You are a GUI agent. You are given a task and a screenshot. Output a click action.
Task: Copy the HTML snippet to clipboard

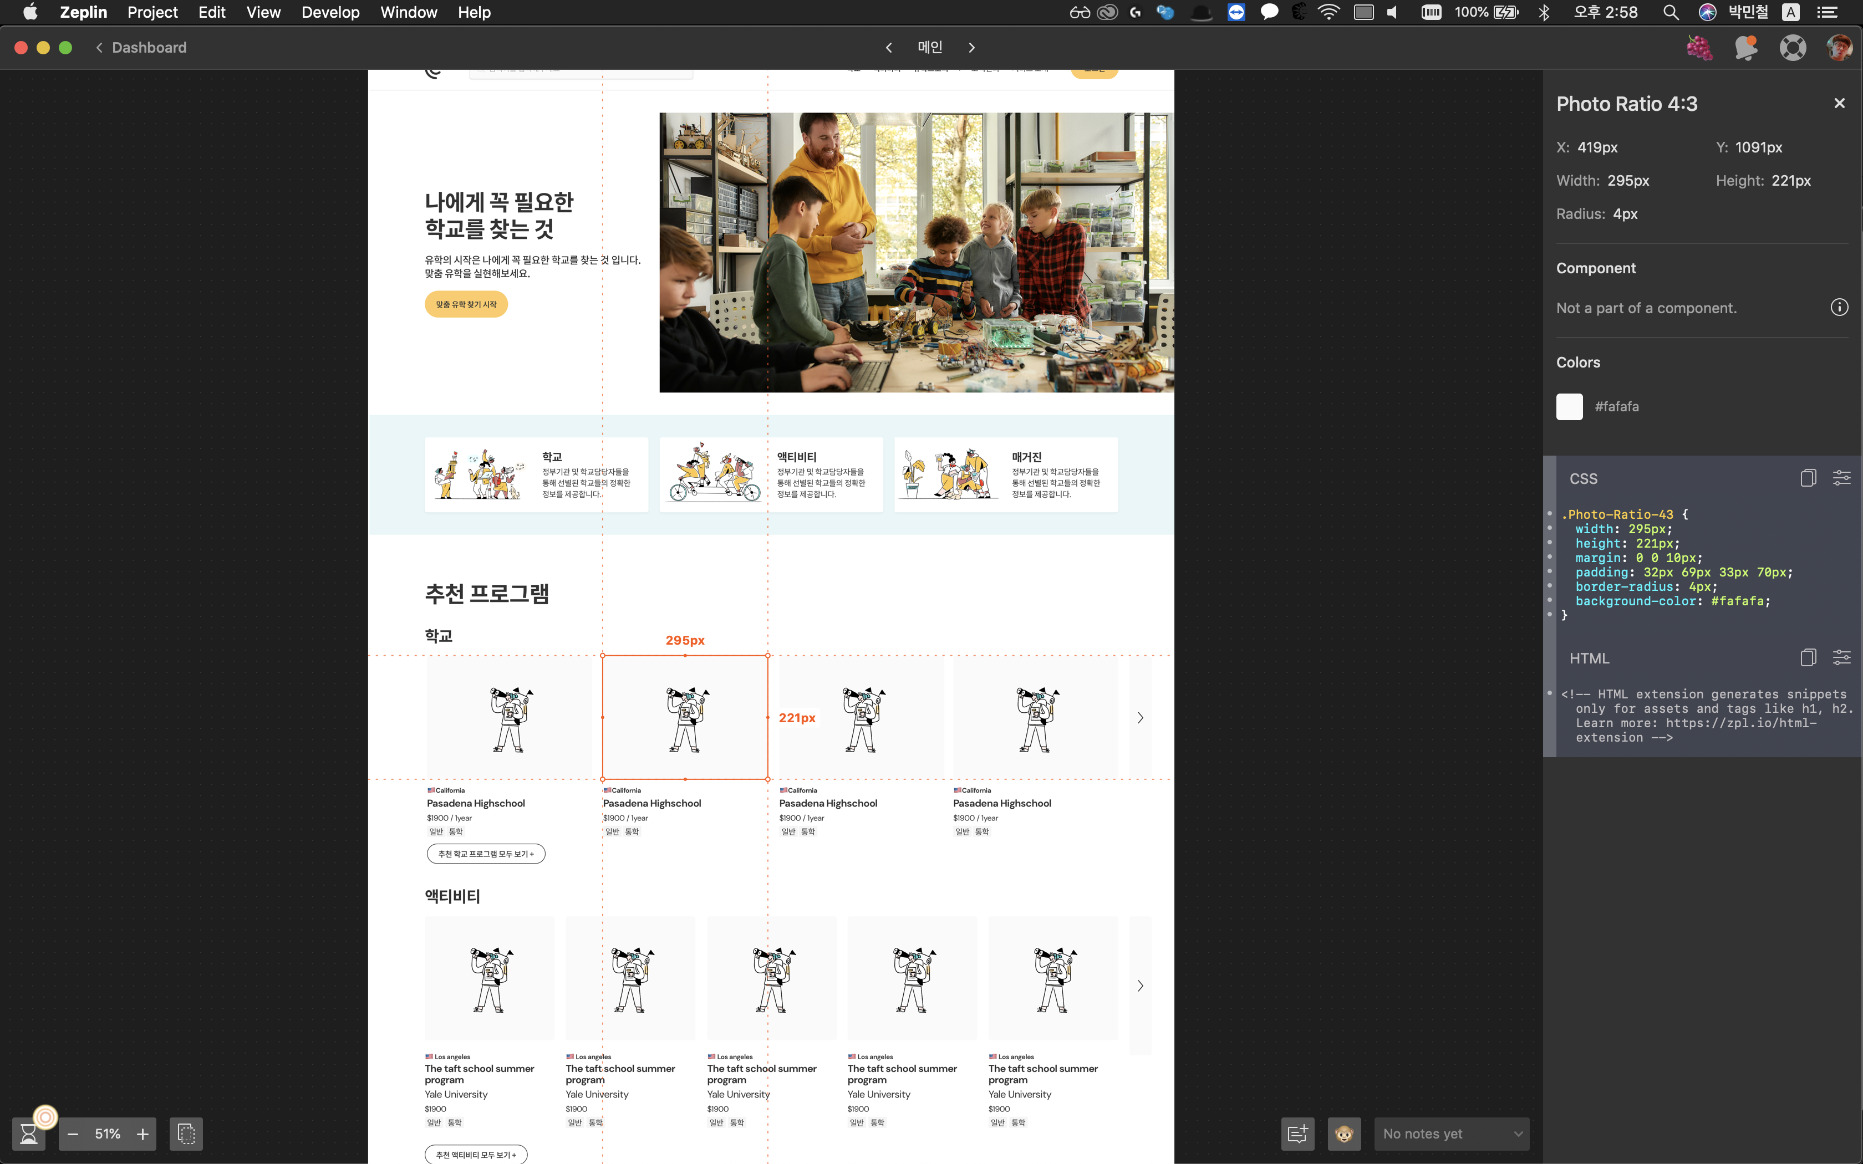[1808, 657]
